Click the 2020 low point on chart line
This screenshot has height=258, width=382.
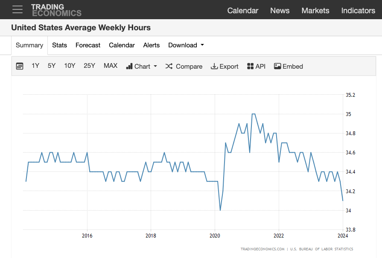(x=220, y=210)
